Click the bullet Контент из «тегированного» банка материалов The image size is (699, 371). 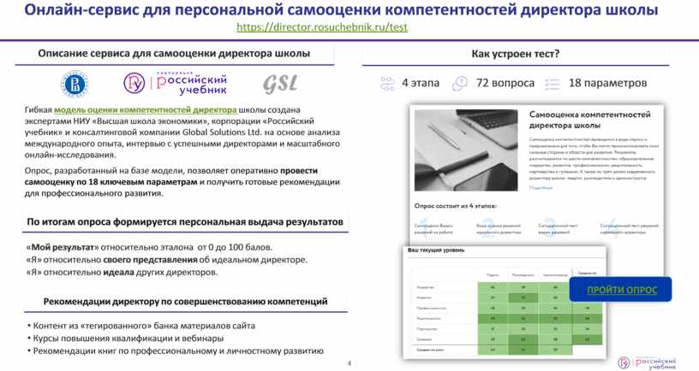pyautogui.click(x=141, y=326)
